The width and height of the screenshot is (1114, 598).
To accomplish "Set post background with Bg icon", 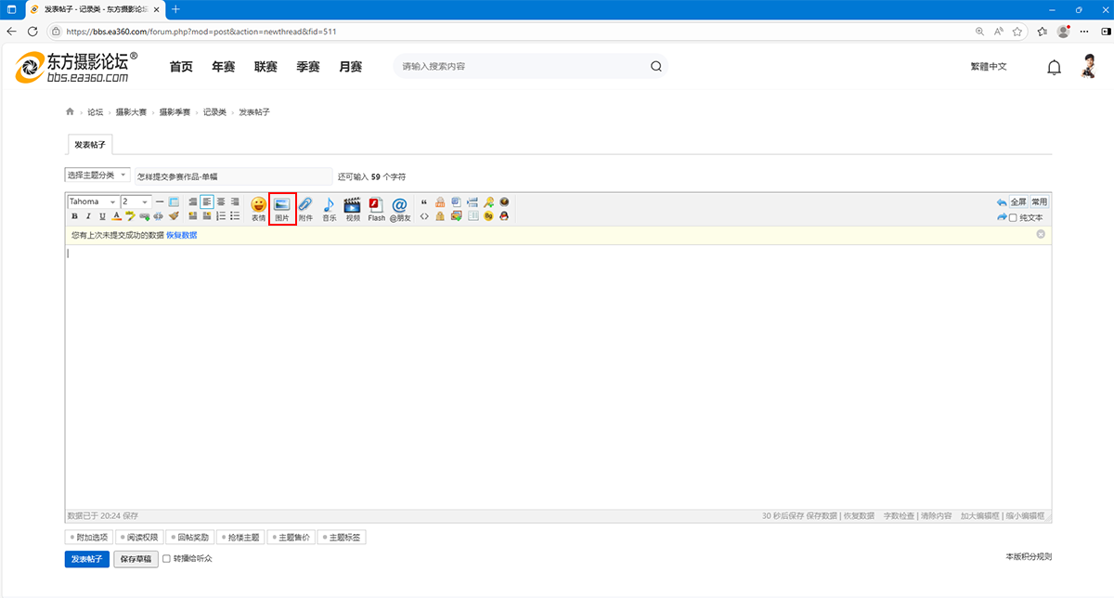I will (x=488, y=216).
